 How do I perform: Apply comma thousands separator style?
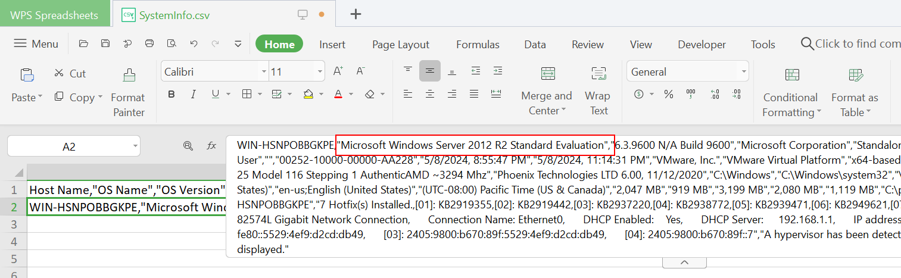click(x=691, y=94)
